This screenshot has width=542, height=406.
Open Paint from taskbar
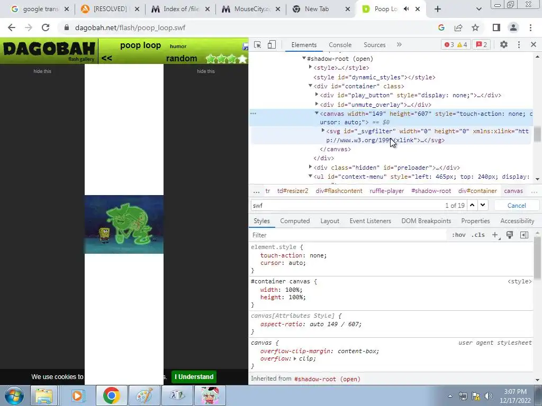point(144,395)
